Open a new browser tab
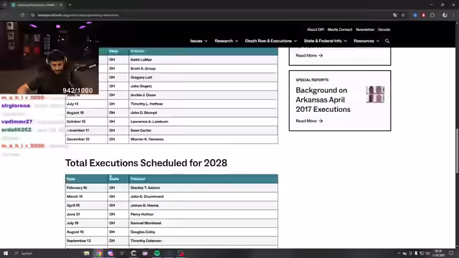The width and height of the screenshot is (459, 258). (70, 5)
